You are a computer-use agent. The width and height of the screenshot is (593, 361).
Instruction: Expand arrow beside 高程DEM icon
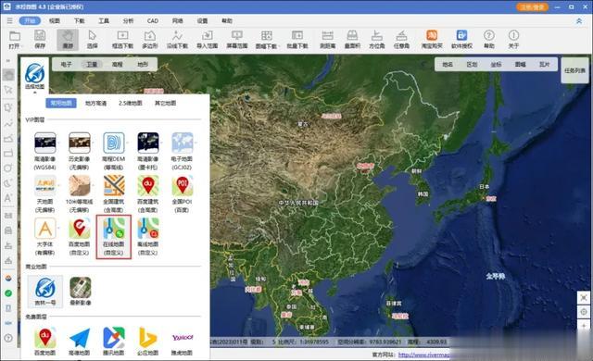point(127,143)
